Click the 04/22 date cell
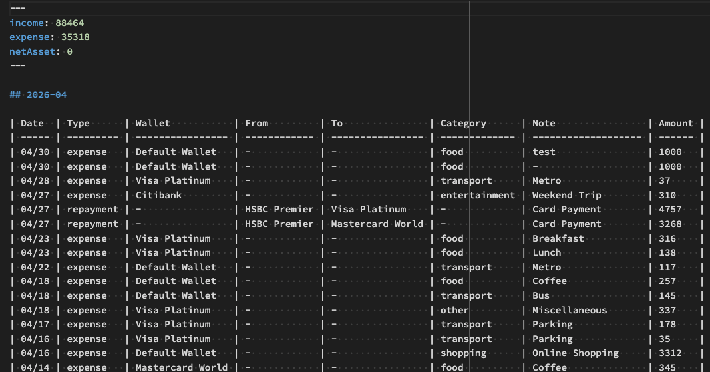 [35, 267]
